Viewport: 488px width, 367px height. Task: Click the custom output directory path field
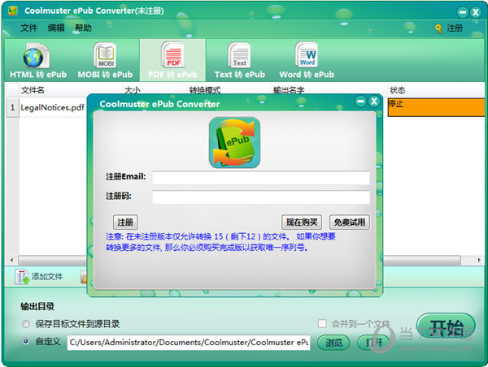point(189,343)
